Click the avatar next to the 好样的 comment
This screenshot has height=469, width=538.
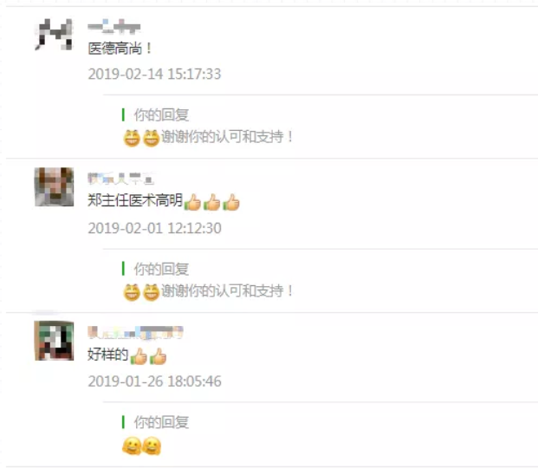[55, 341]
